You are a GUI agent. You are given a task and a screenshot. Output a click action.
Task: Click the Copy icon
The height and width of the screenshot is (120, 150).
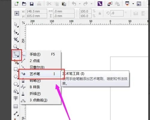[x=56, y=4]
